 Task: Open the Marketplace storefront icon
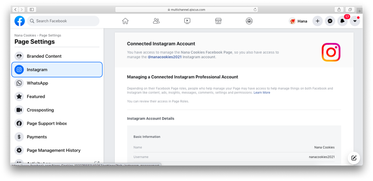pyautogui.click(x=218, y=21)
